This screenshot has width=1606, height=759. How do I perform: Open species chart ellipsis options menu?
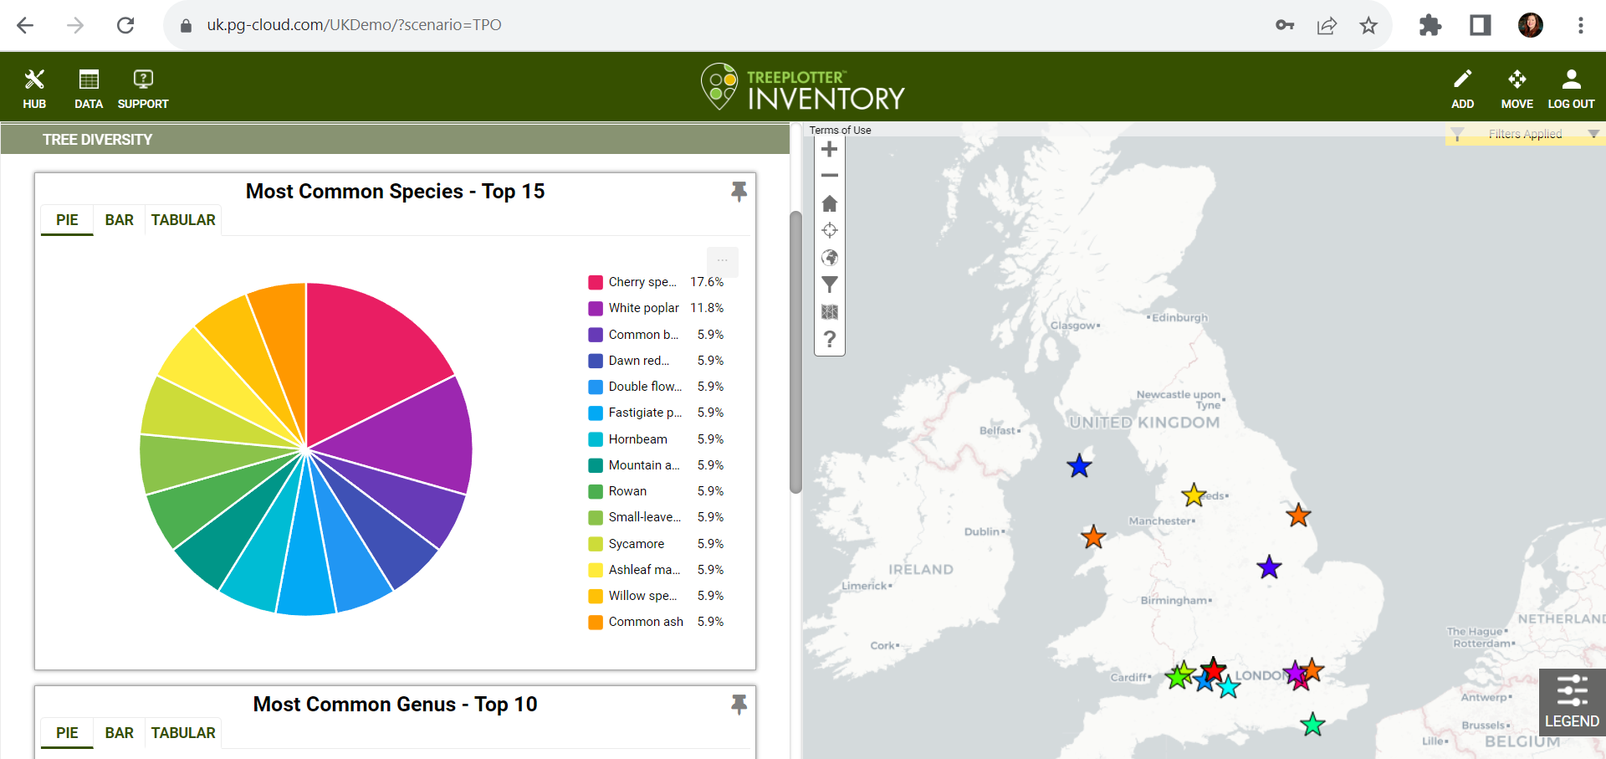(722, 261)
